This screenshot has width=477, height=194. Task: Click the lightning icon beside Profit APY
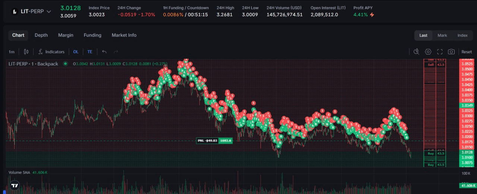tap(372, 15)
